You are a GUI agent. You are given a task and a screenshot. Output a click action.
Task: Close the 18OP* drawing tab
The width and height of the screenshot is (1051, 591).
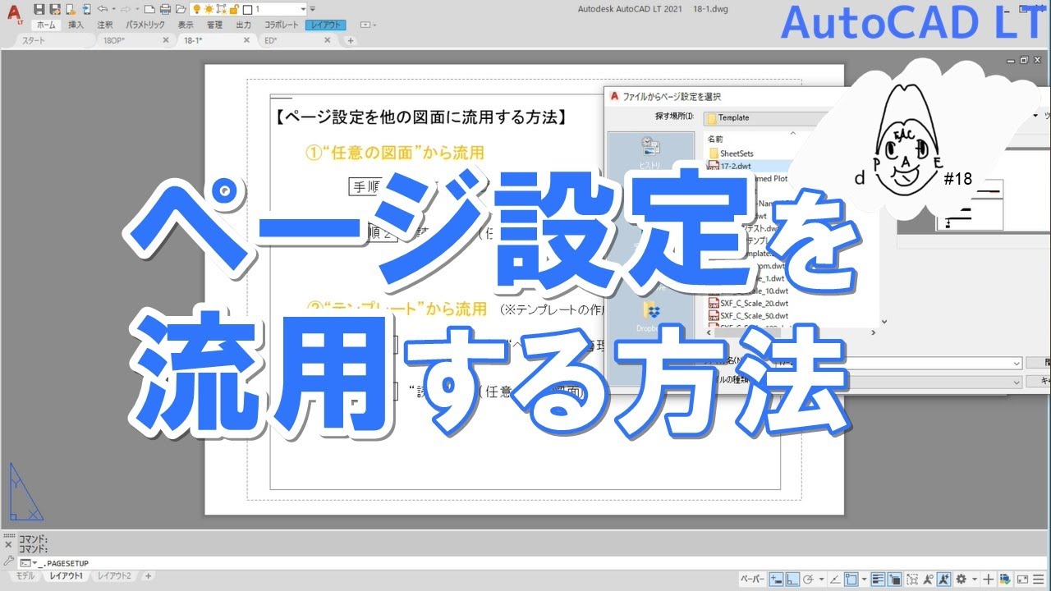(x=166, y=40)
